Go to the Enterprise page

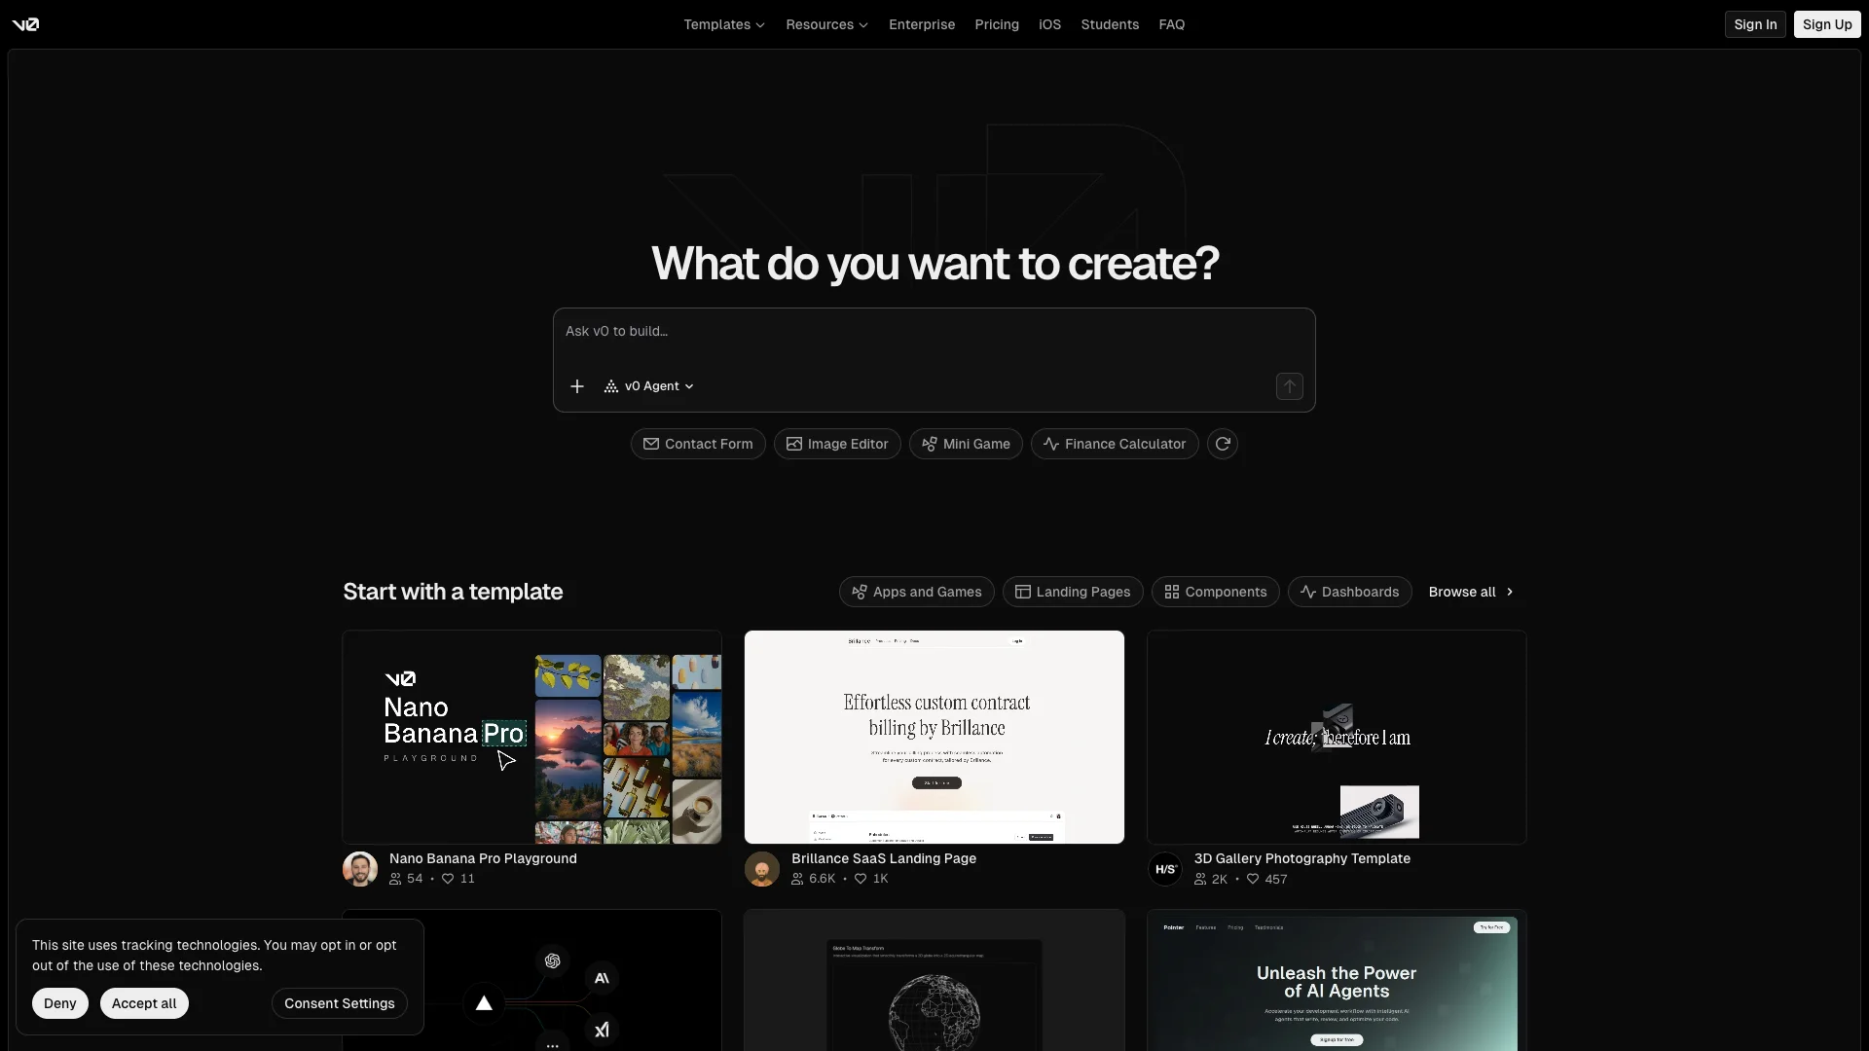tap(922, 24)
